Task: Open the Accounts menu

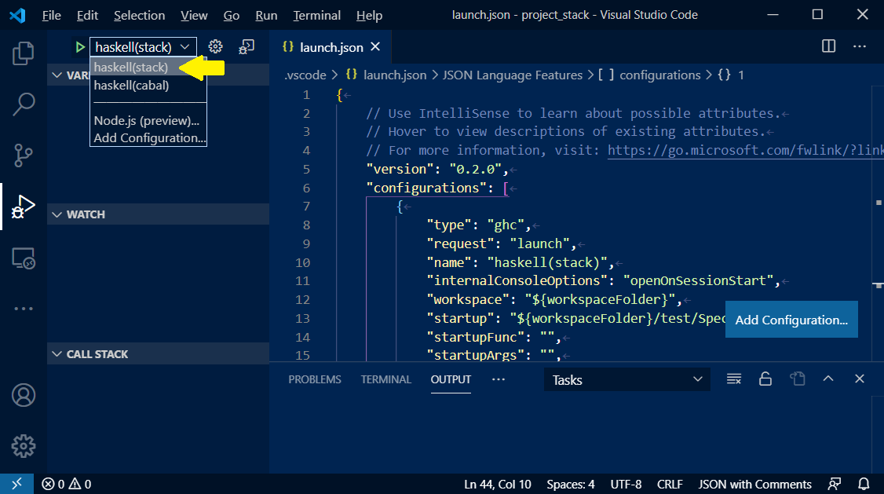Action: pyautogui.click(x=23, y=395)
